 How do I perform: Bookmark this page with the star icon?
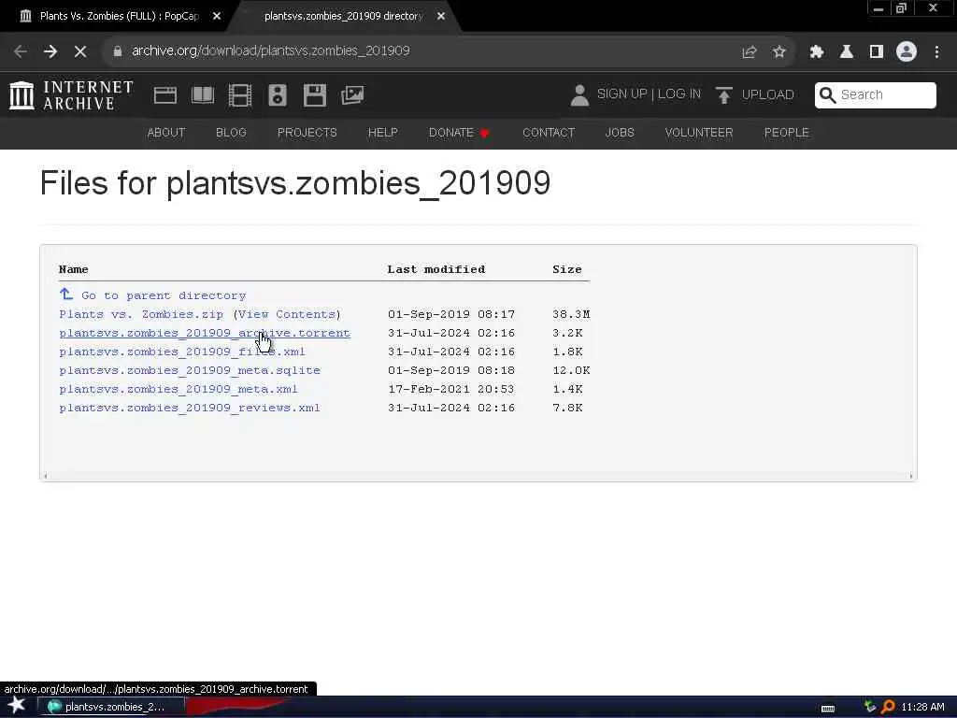point(778,52)
